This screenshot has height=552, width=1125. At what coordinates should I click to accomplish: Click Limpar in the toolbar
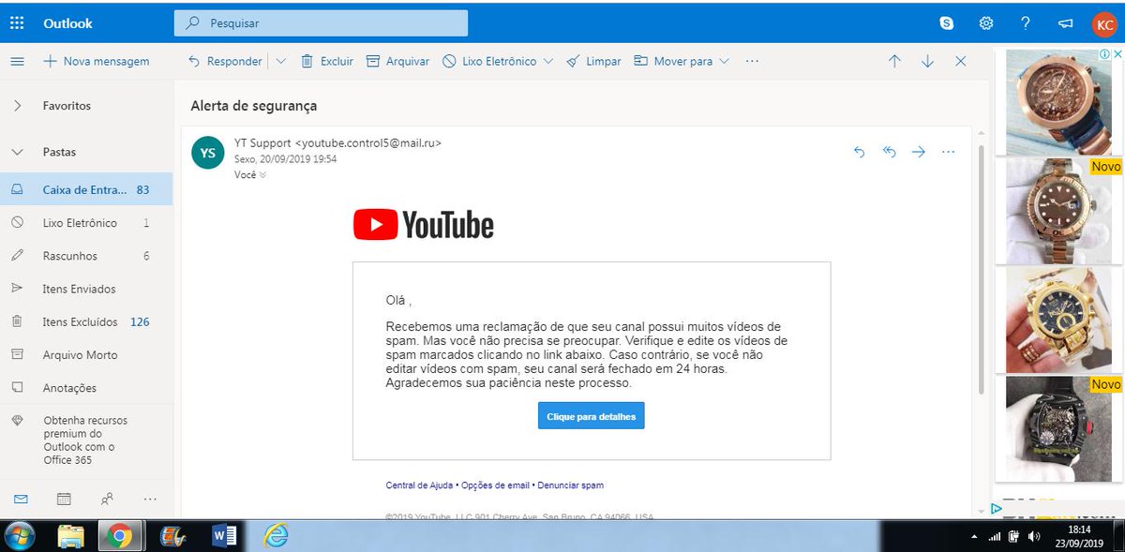(594, 61)
